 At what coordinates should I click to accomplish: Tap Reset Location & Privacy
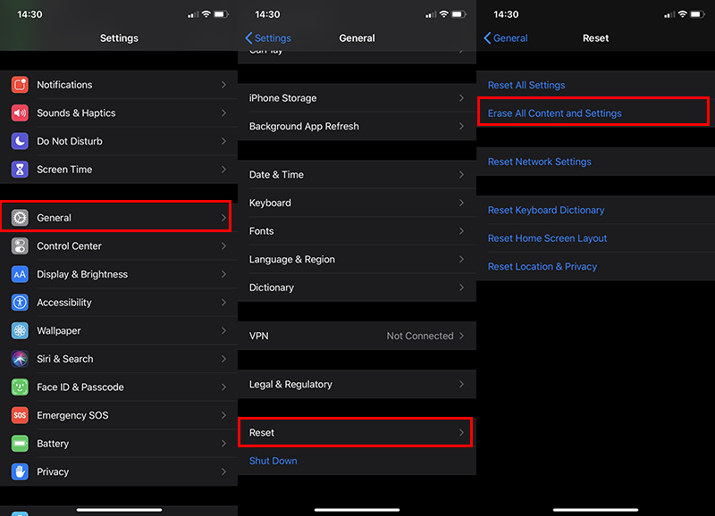[x=543, y=266]
